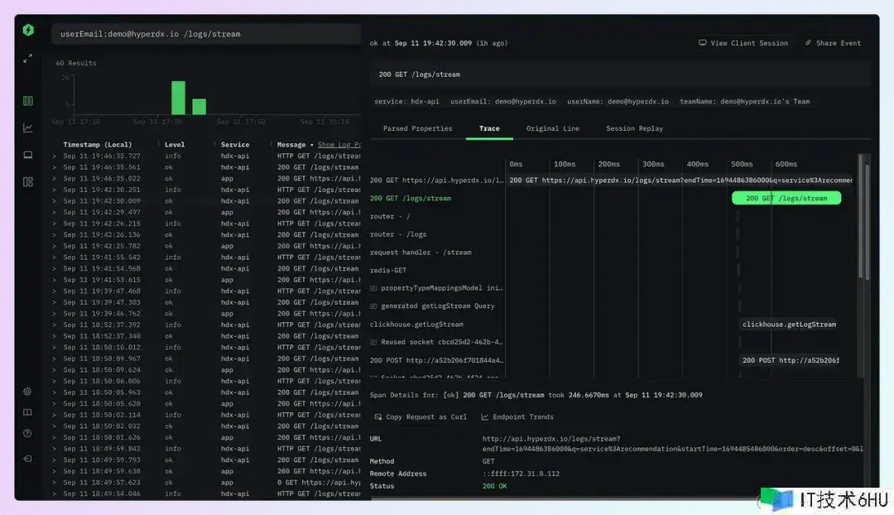Image resolution: width=894 pixels, height=515 pixels.
Task: Click Copy Request as Curl
Action: click(421, 417)
